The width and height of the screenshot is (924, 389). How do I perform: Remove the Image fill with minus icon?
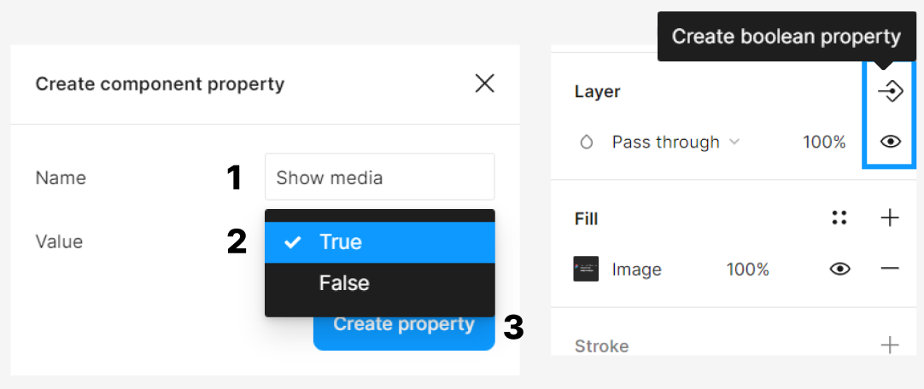pyautogui.click(x=890, y=270)
